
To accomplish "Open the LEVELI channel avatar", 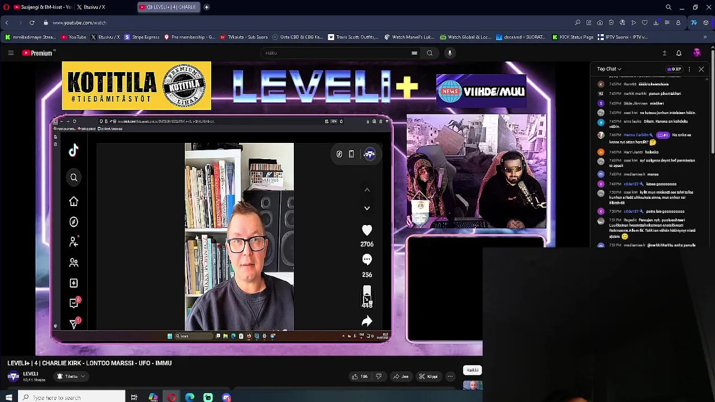I will pos(13,377).
